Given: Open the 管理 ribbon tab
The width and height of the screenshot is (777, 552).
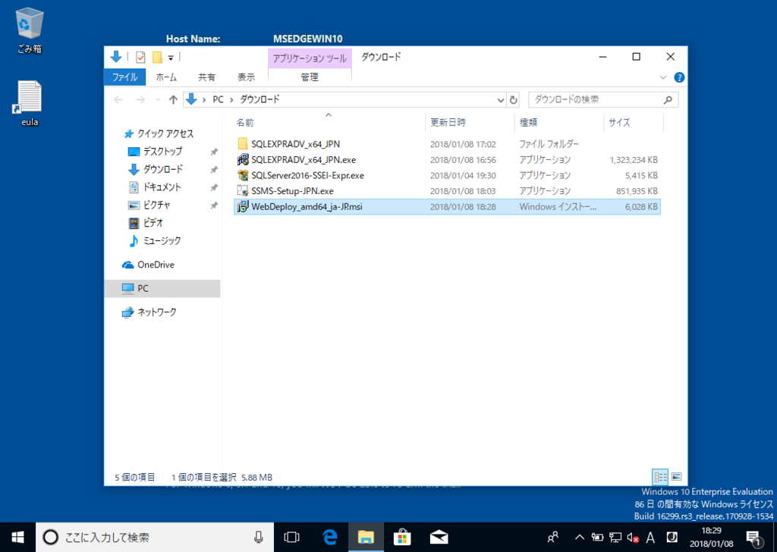Looking at the screenshot, I should (x=310, y=77).
